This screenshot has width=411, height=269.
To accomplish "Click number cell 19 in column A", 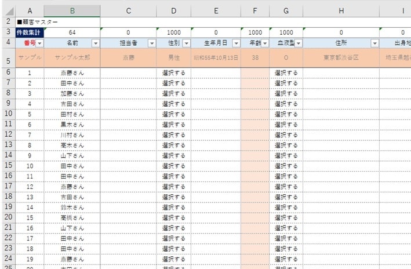I will pyautogui.click(x=30, y=259).
